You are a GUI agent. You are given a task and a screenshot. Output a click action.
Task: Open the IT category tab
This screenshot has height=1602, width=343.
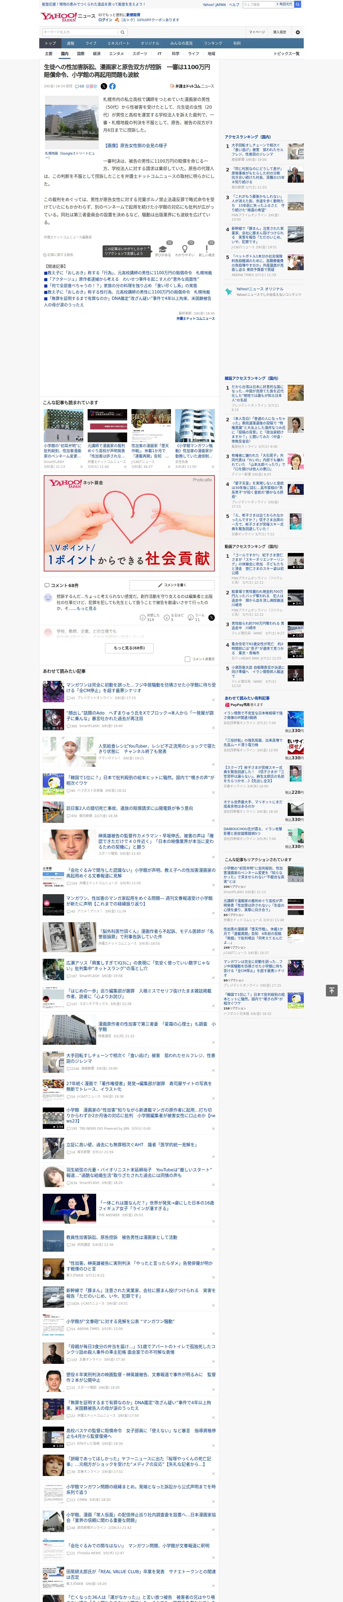(159, 53)
